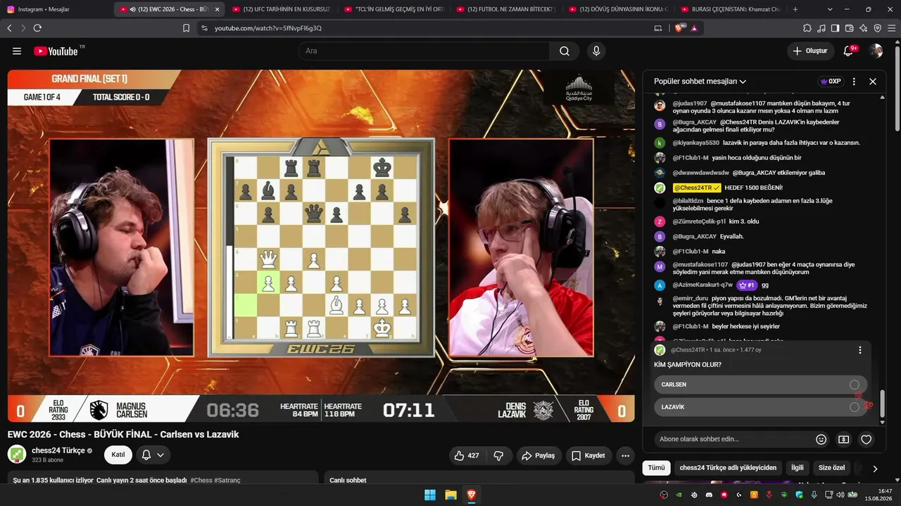Switch to the FUTBOL NE ZAMAN BİTECEK tab
This screenshot has height=506, width=901.
pos(505,9)
